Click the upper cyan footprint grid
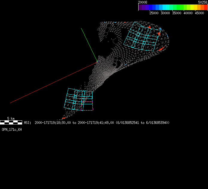Image resolution: width=208 pixels, height=189 pixels. 142,36
